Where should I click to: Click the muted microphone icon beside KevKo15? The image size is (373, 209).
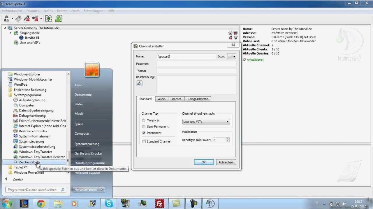(x=231, y=38)
